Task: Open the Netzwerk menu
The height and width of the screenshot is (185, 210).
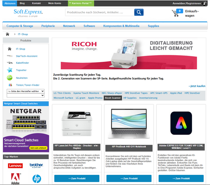Action: pos(69,26)
